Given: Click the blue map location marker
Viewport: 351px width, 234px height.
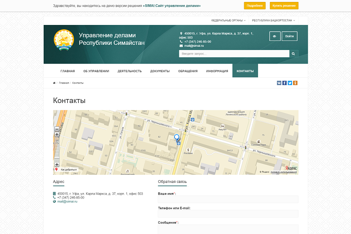Looking at the screenshot, I should pos(177,138).
